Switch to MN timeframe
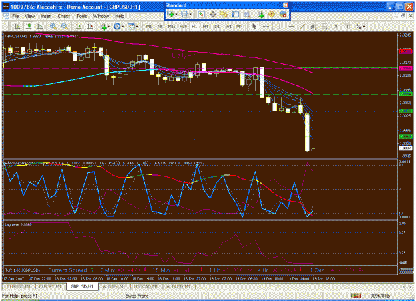This screenshot has height=301, width=416. 240,26
